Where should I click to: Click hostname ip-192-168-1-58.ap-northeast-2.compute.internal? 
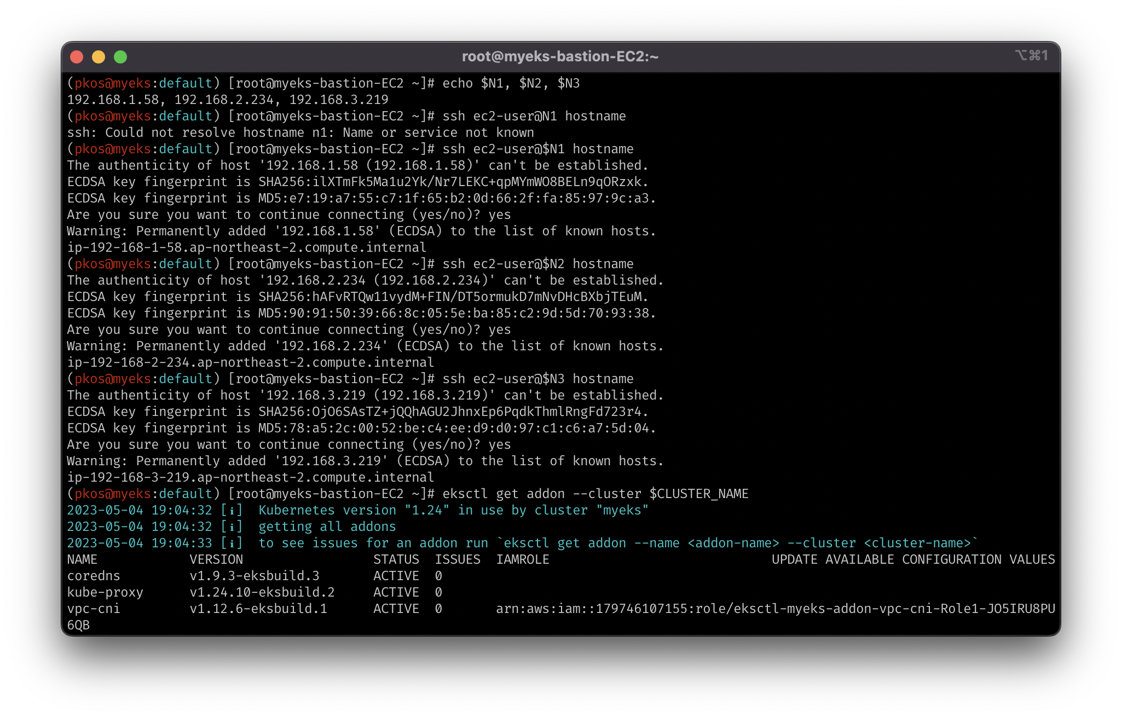(246, 247)
